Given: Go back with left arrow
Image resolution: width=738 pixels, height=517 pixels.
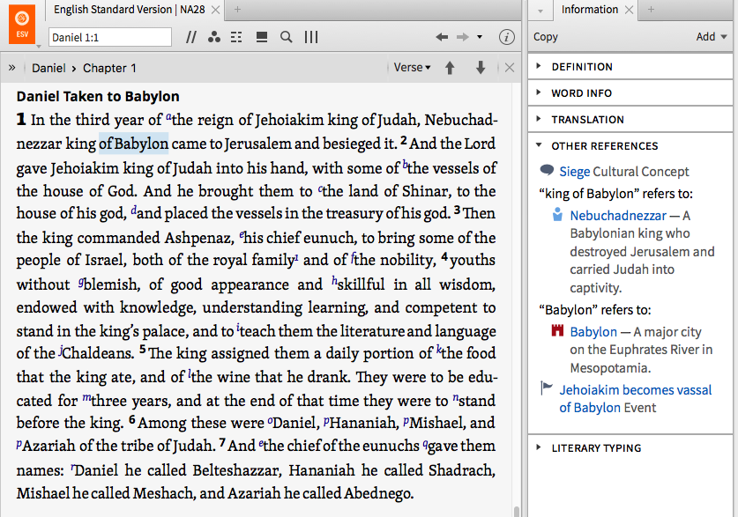Looking at the screenshot, I should tap(442, 37).
